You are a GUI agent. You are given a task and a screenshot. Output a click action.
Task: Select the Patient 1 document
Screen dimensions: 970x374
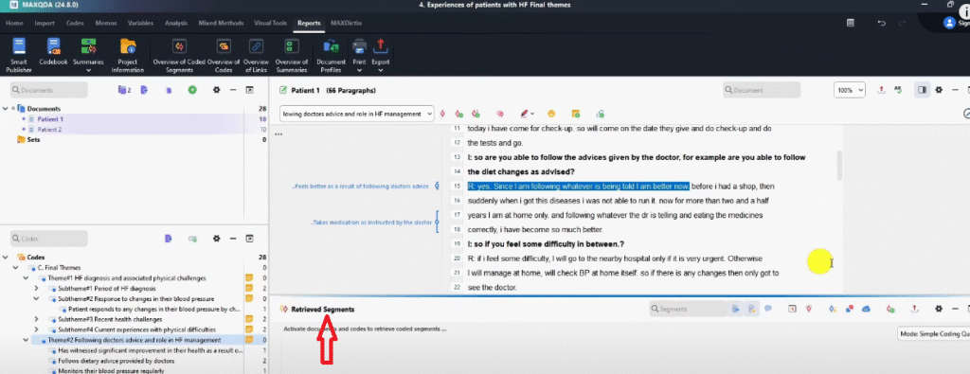50,118
